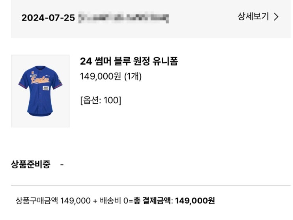293x220 pixels.
Task: Click the 상품준비중 order status label
Action: pyautogui.click(x=31, y=164)
